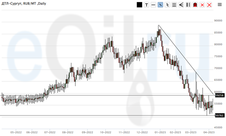Open the hamburger chart menu
The image size is (226, 136).
[220, 5]
